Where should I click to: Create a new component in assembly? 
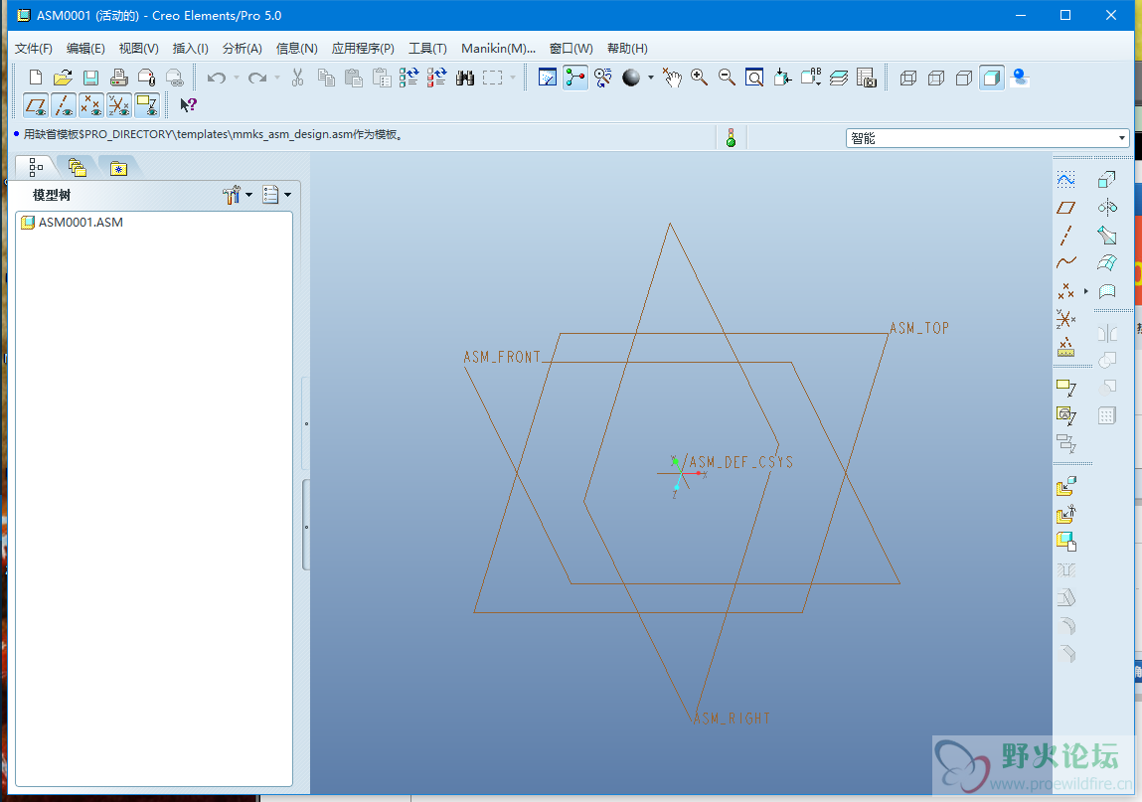[1065, 542]
